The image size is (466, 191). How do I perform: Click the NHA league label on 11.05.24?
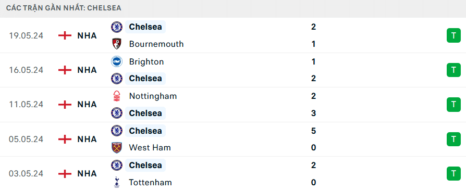coord(87,105)
